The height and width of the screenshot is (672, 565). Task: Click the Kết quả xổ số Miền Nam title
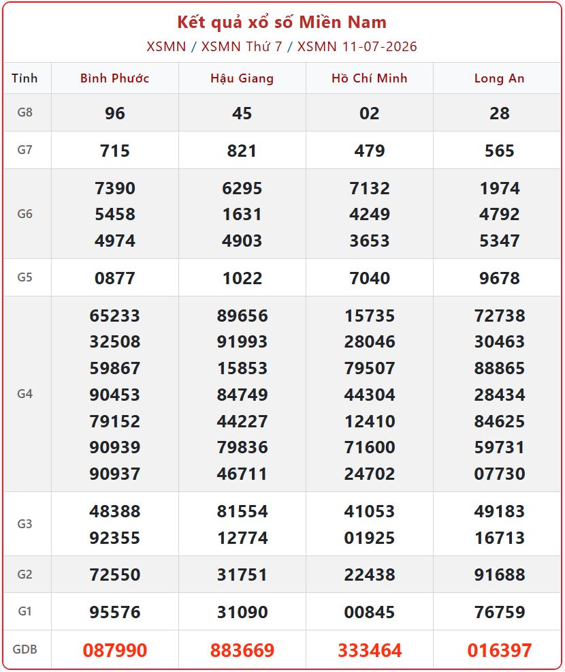282,22
